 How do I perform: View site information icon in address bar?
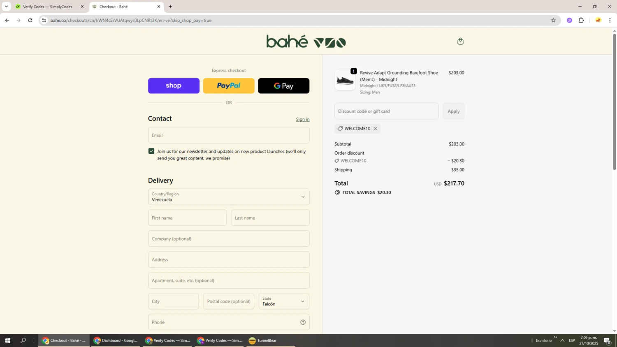(44, 20)
